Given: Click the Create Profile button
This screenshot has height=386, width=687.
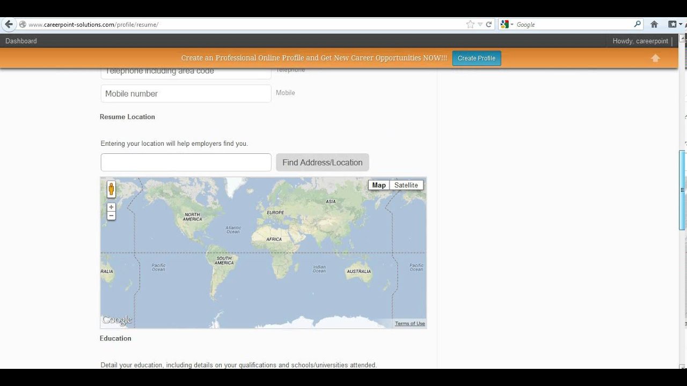Looking at the screenshot, I should pyautogui.click(x=477, y=58).
